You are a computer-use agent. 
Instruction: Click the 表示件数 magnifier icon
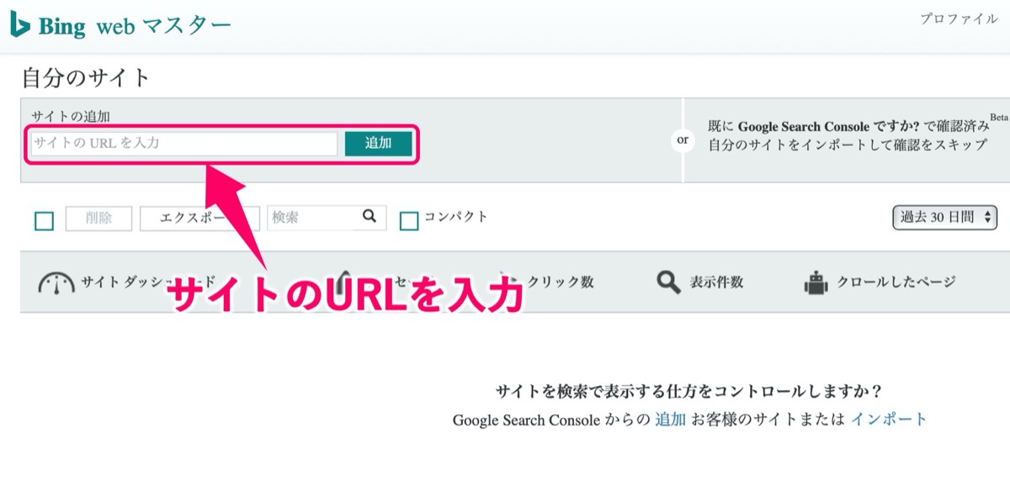pos(668,282)
